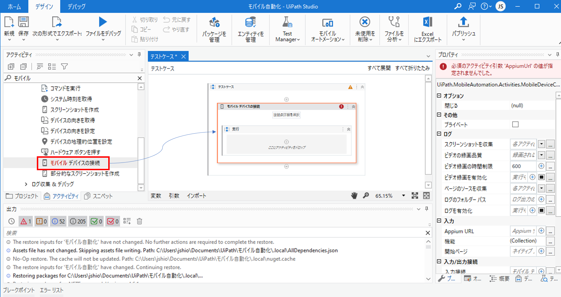Click the Export to Excel icon

pos(428,22)
